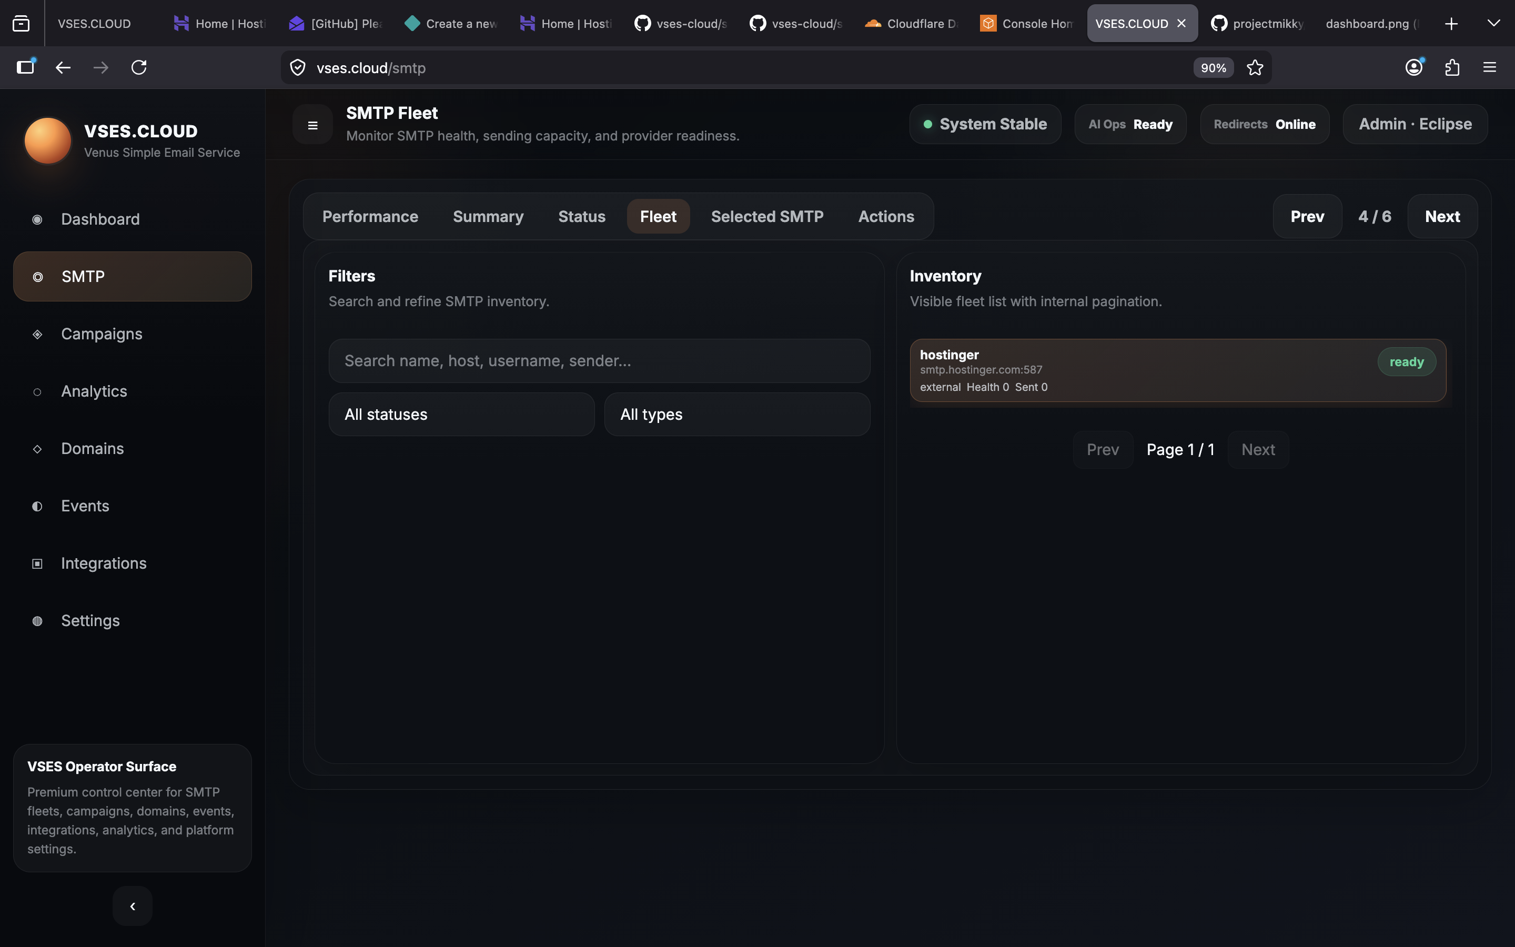The width and height of the screenshot is (1515, 947).
Task: Click the Page 1 / 1 label
Action: (x=1180, y=450)
